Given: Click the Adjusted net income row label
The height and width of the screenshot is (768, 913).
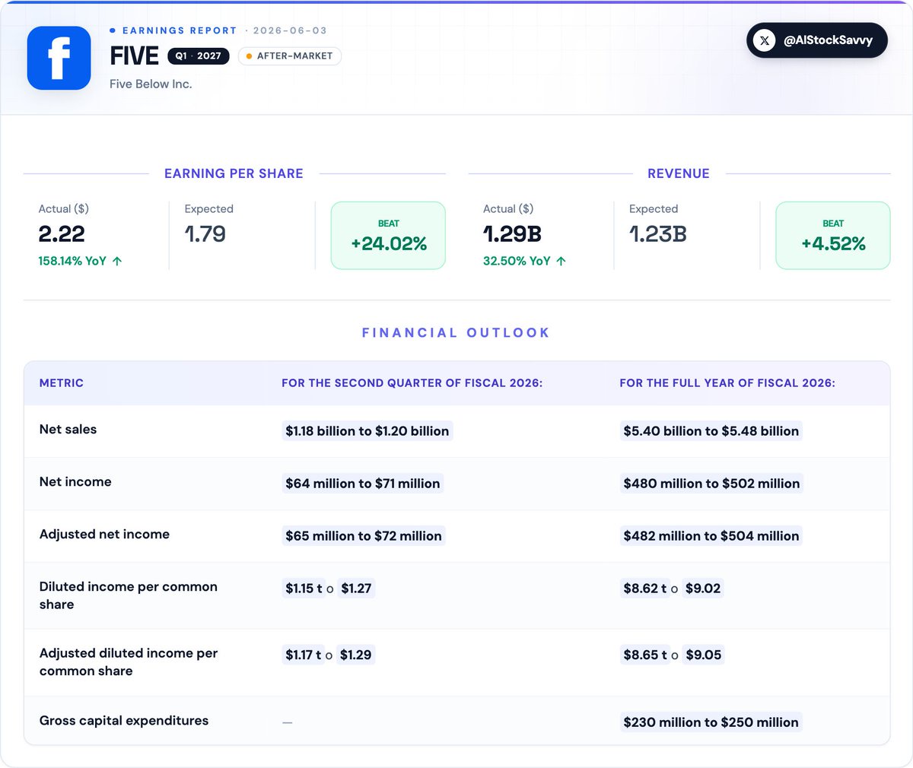Looking at the screenshot, I should (x=104, y=535).
